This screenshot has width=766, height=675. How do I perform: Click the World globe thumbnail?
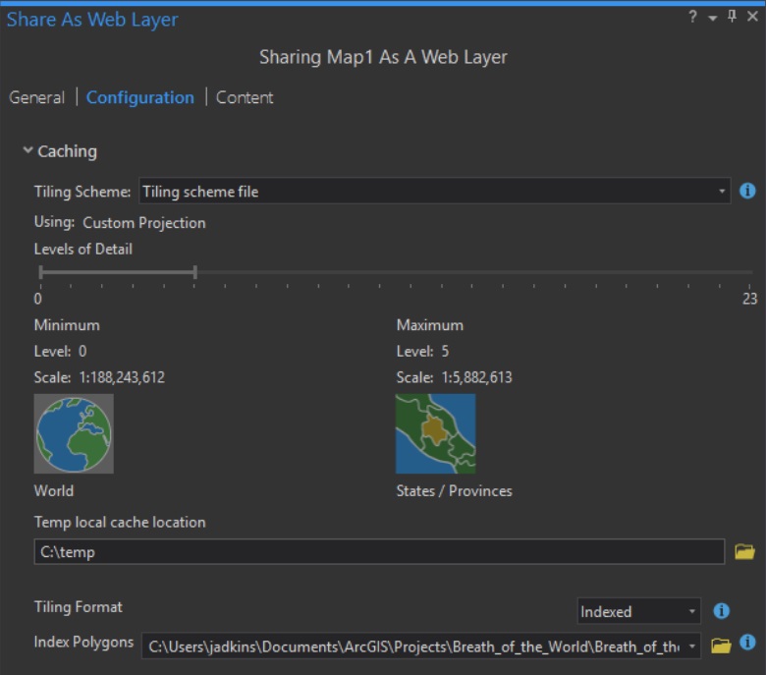pyautogui.click(x=74, y=434)
